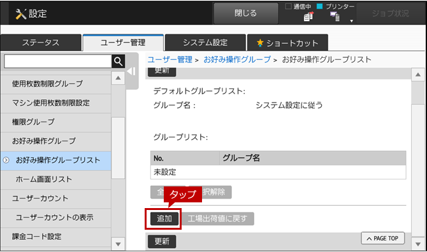Click the sidebar scrollbar thumb
Screen dimensions: 427x252
(x=118, y=148)
